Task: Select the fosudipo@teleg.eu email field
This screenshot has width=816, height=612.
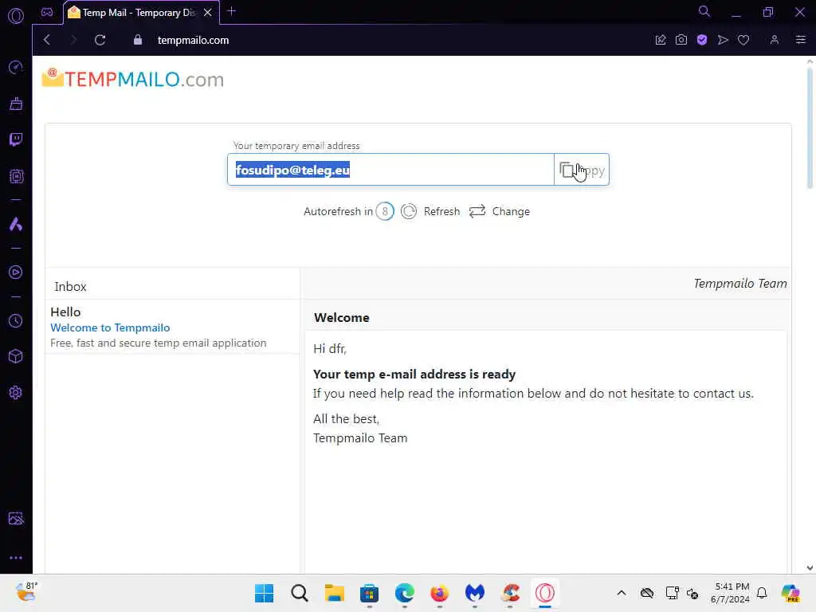Action: (x=390, y=170)
